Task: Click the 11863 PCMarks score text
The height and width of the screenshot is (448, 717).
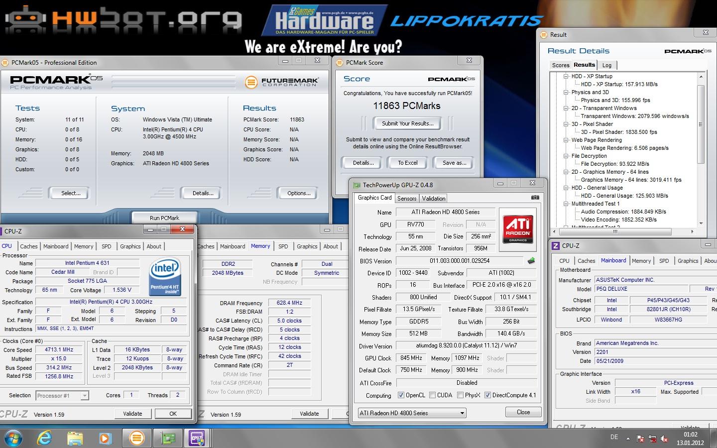Action: pos(407,106)
